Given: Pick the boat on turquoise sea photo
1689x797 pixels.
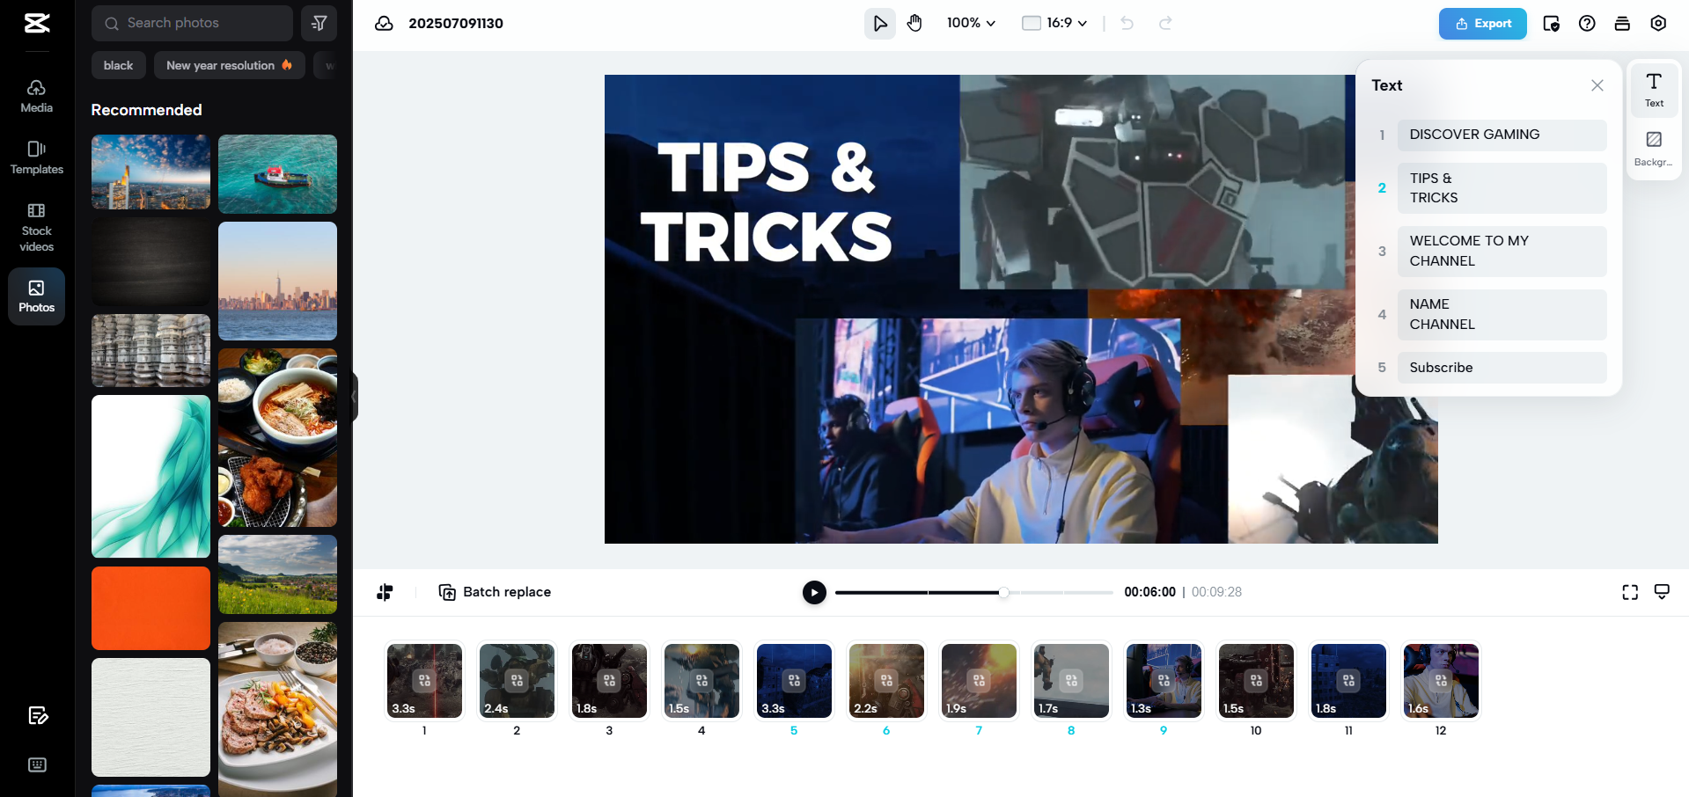Looking at the screenshot, I should pyautogui.click(x=277, y=174).
